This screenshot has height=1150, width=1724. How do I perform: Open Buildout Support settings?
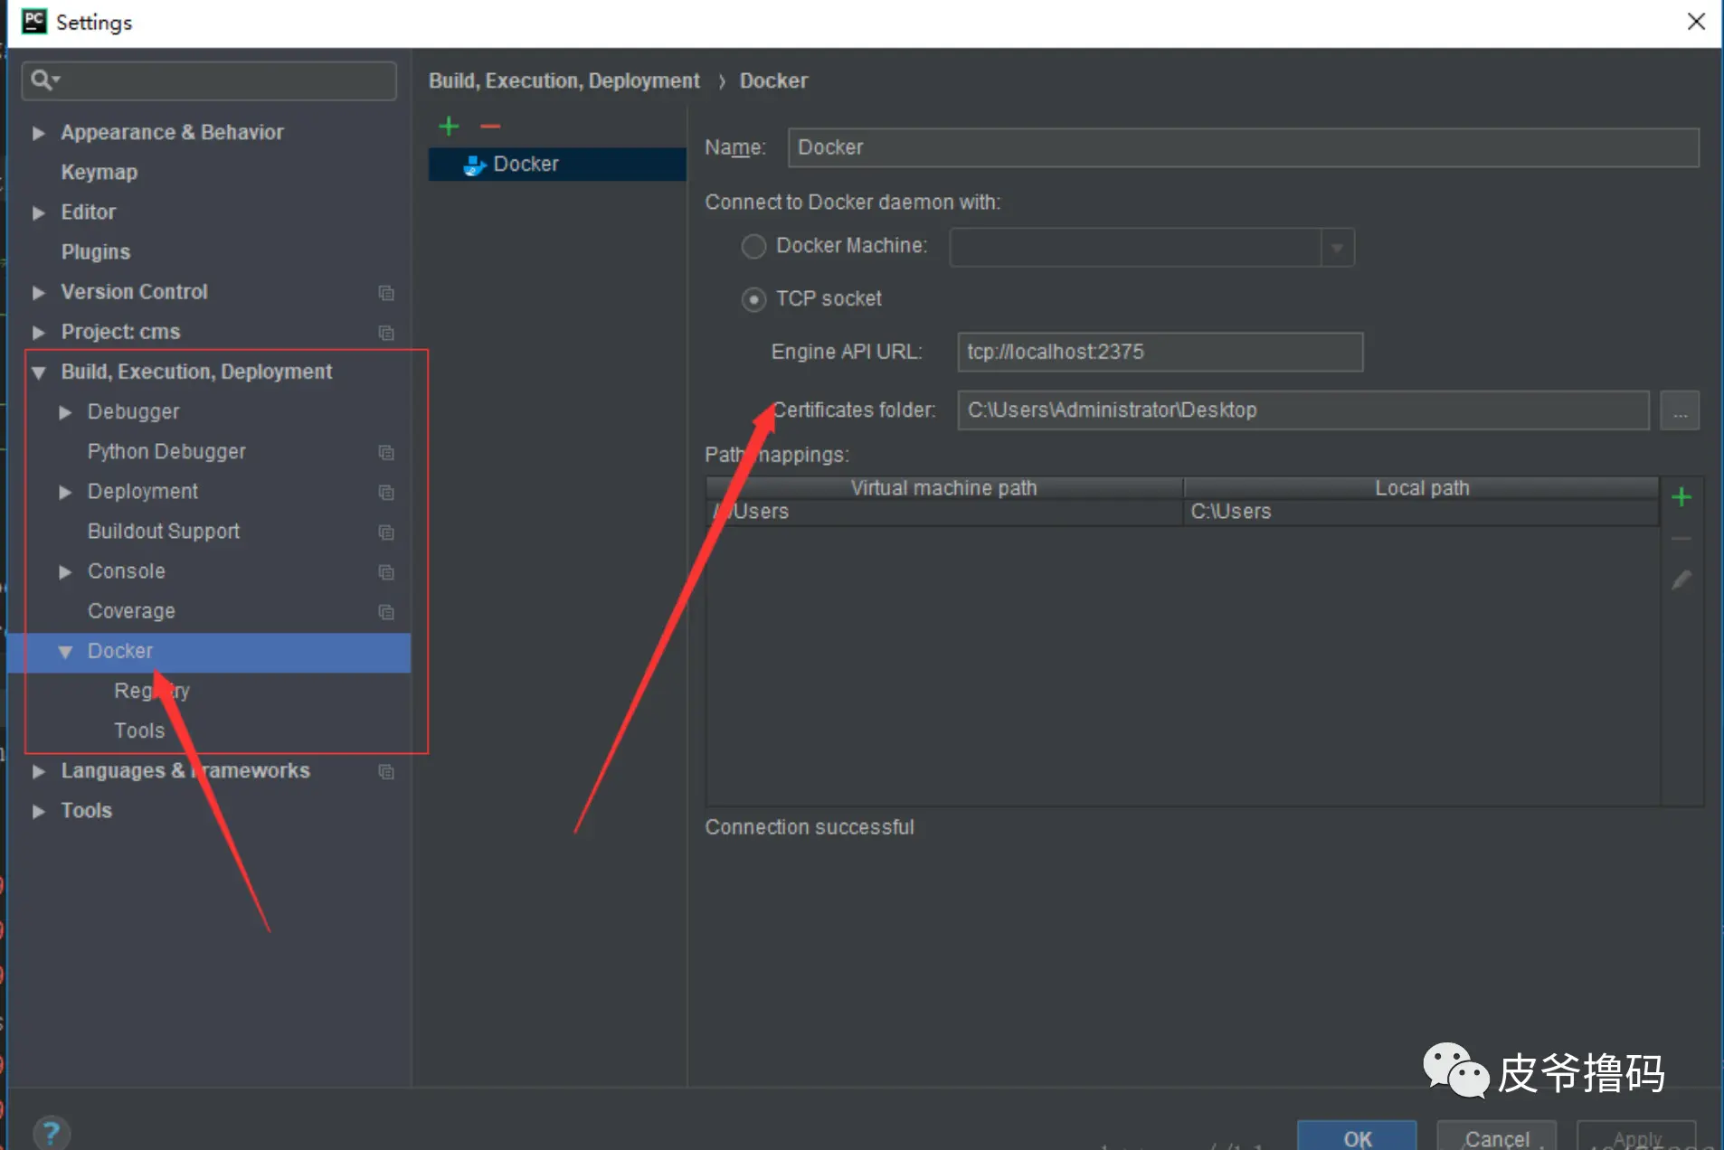point(164,532)
